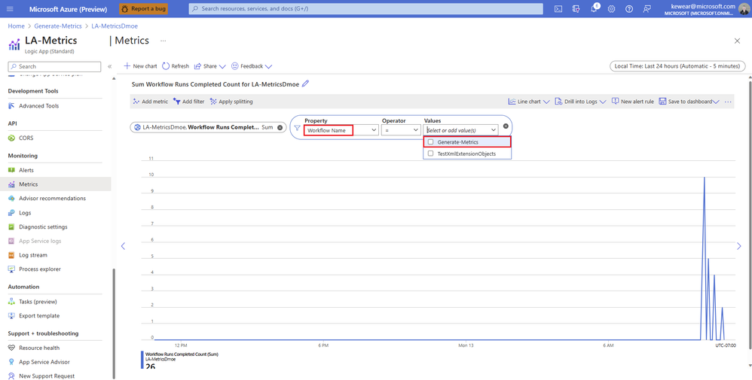Viewport: 752px width, 380px height.
Task: Click the user account avatar
Action: [x=744, y=8]
